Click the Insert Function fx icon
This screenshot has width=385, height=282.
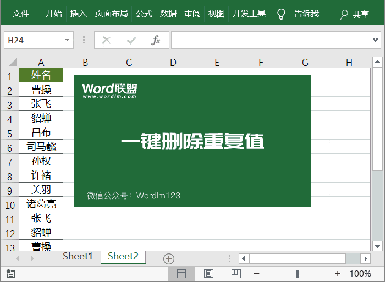[x=156, y=40]
